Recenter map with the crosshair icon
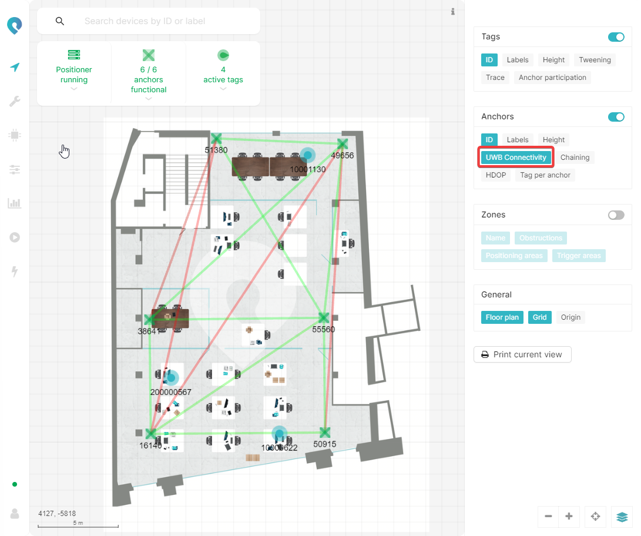 [x=595, y=517]
